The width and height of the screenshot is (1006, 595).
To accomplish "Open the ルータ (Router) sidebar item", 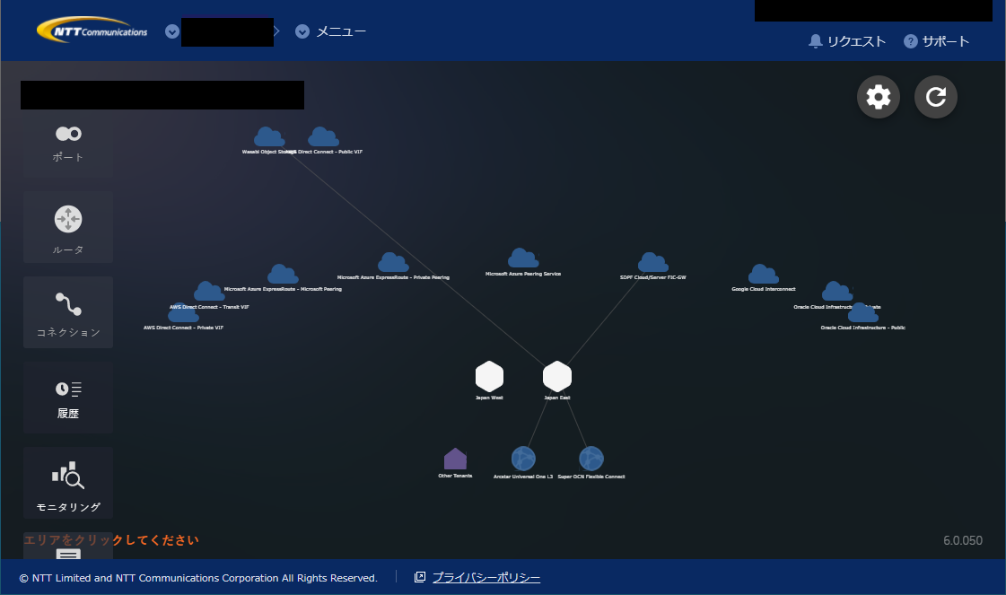I will point(68,227).
